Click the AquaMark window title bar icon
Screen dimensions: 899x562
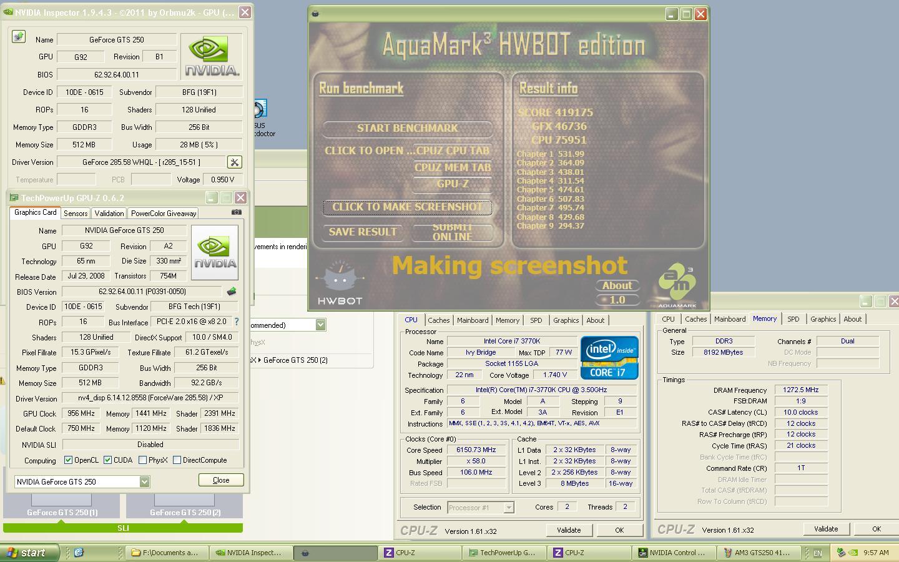tap(315, 14)
